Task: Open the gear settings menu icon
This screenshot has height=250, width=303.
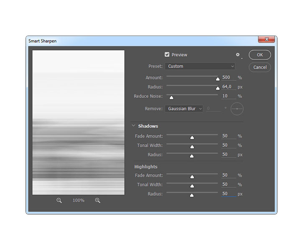Action: (x=238, y=55)
